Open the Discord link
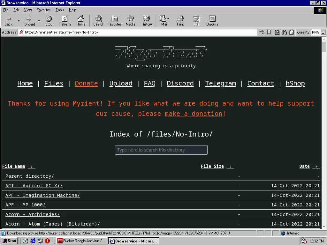 pyautogui.click(x=180, y=83)
